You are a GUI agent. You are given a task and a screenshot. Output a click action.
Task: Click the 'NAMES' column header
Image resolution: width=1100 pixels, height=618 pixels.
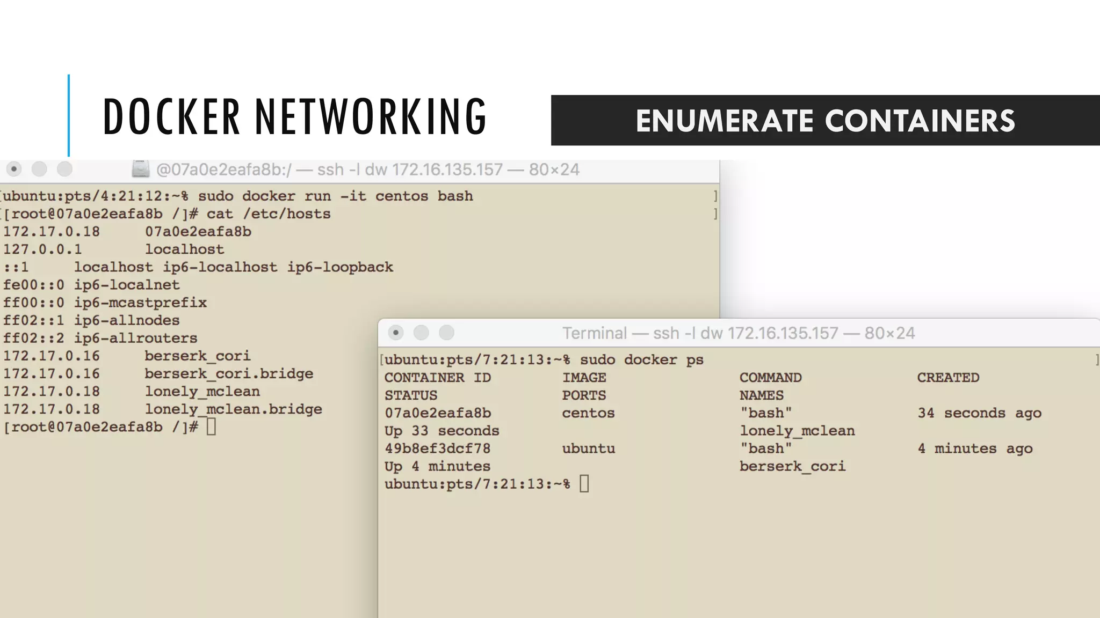[x=762, y=395]
